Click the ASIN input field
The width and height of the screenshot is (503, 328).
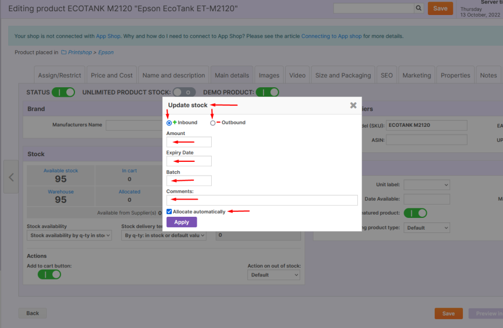(x=427, y=140)
